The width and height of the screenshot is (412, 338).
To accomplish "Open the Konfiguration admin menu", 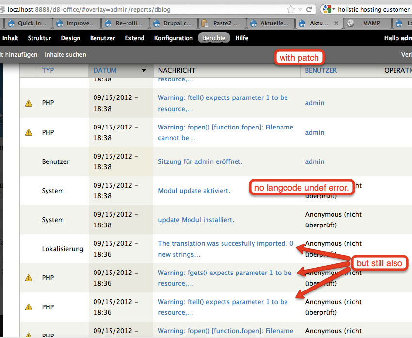I will [173, 38].
